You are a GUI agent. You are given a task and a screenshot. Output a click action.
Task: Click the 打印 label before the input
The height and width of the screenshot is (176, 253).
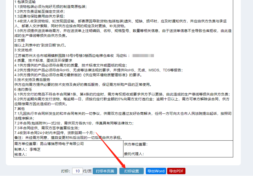(x=65, y=171)
